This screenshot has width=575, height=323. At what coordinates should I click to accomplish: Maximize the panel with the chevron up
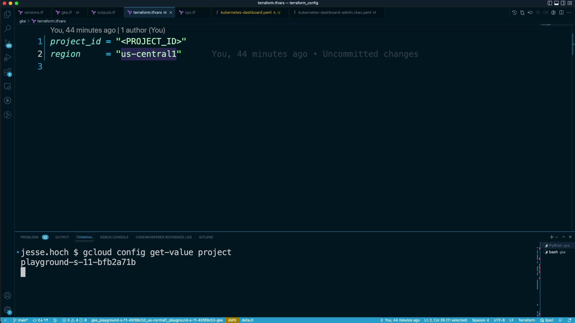coord(564,237)
